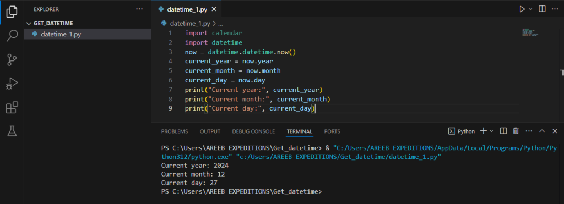
Task: Switch to the DEBUG CONSOLE tab
Action: pyautogui.click(x=253, y=131)
